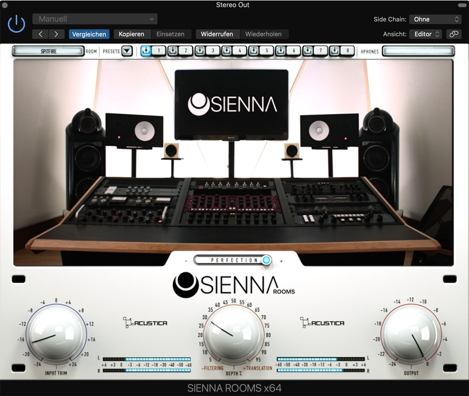Click save icon for preset slot 2
This screenshot has height=396, width=469.
pyautogui.click(x=173, y=51)
